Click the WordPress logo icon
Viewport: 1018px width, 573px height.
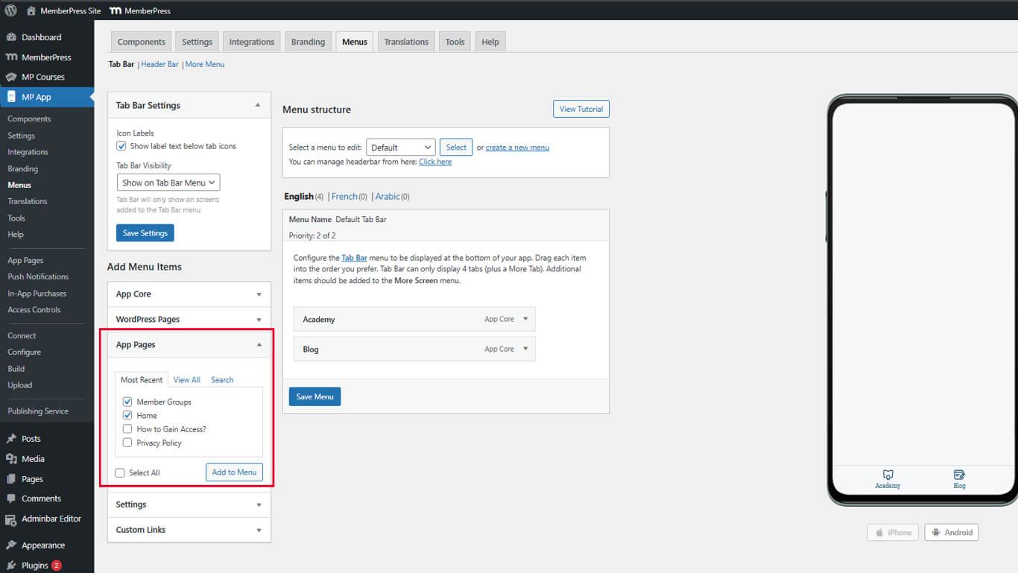coord(10,10)
